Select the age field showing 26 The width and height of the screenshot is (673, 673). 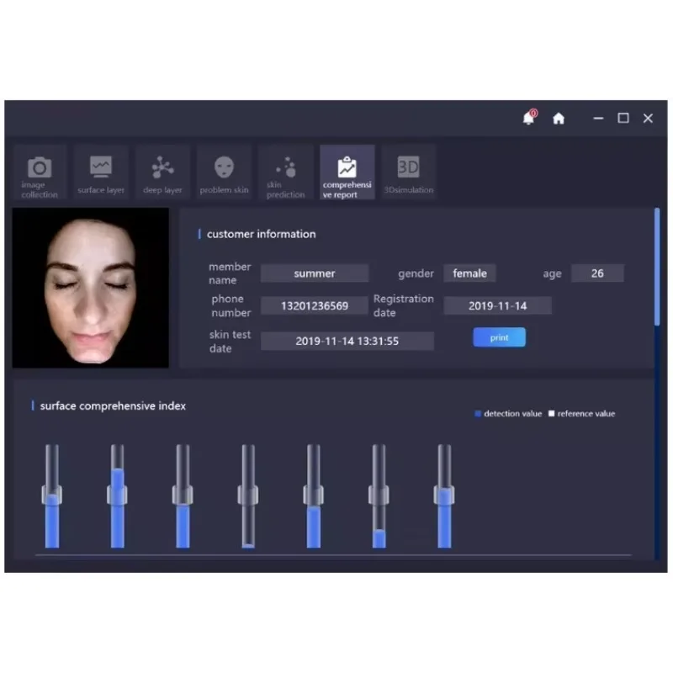click(597, 273)
